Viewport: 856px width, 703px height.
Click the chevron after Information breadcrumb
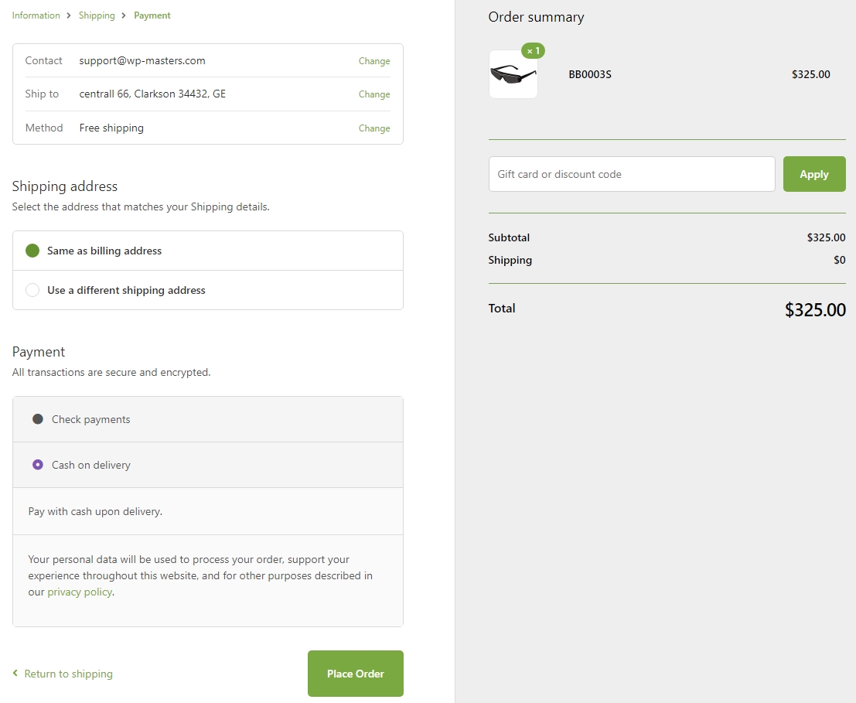[x=69, y=15]
